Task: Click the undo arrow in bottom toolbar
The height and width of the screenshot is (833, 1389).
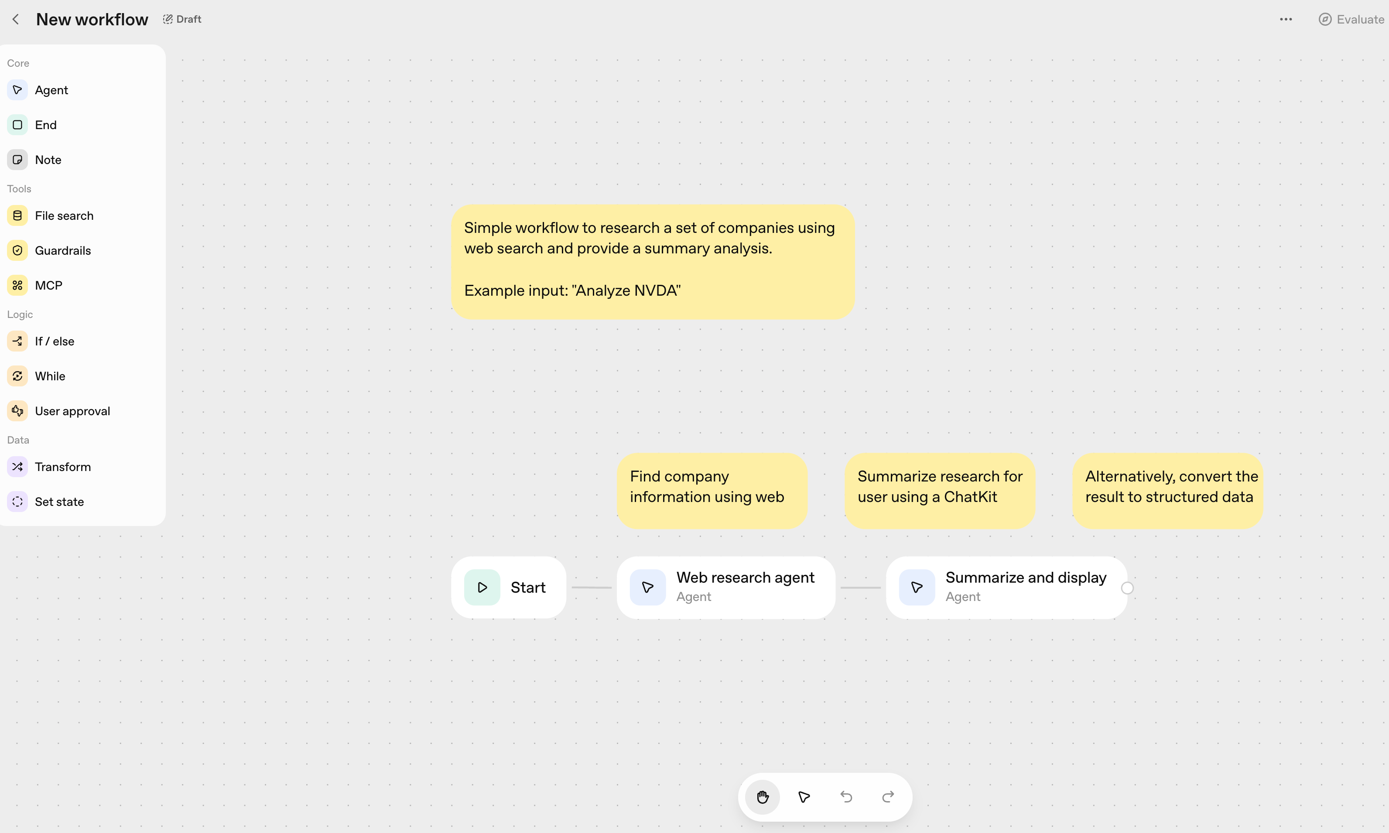Action: coord(846,797)
